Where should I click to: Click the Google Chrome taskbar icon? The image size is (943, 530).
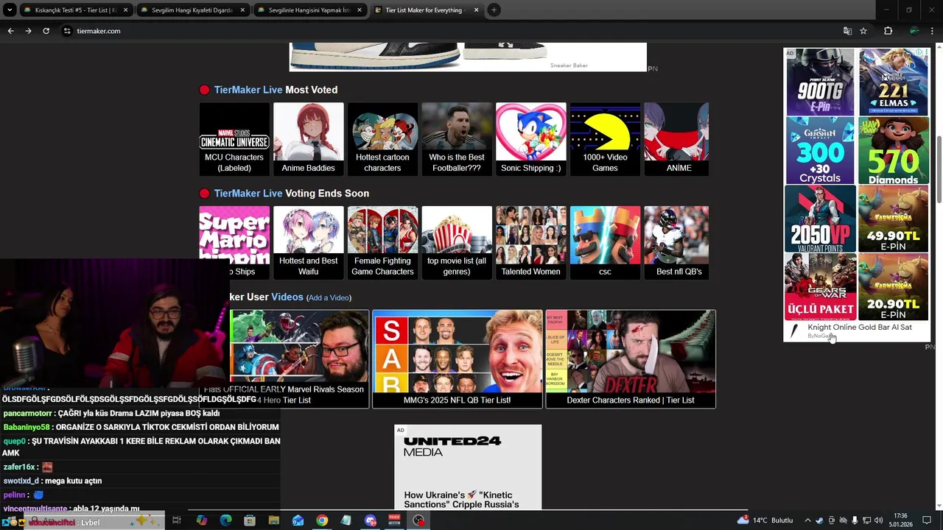322,520
